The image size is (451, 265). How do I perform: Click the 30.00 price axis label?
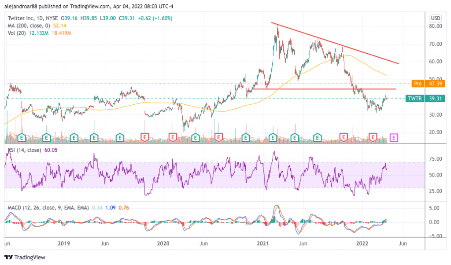[435, 115]
